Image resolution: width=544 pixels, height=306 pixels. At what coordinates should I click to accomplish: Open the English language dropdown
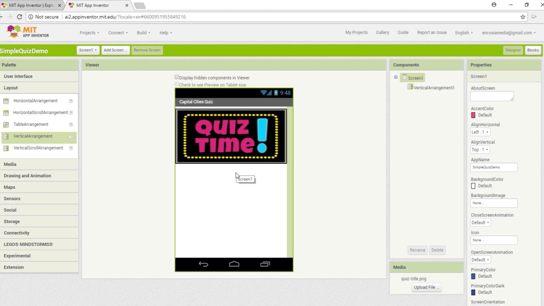(x=464, y=33)
